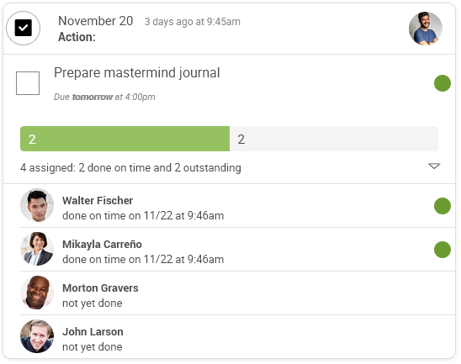Select the Walter Fischer name
Image resolution: width=461 pixels, height=364 pixels.
click(x=98, y=201)
